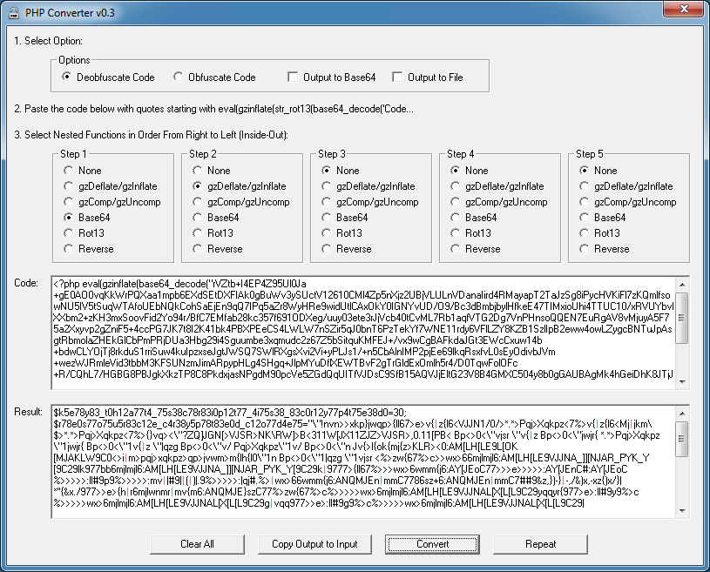Set Step 2 to None

coord(198,171)
